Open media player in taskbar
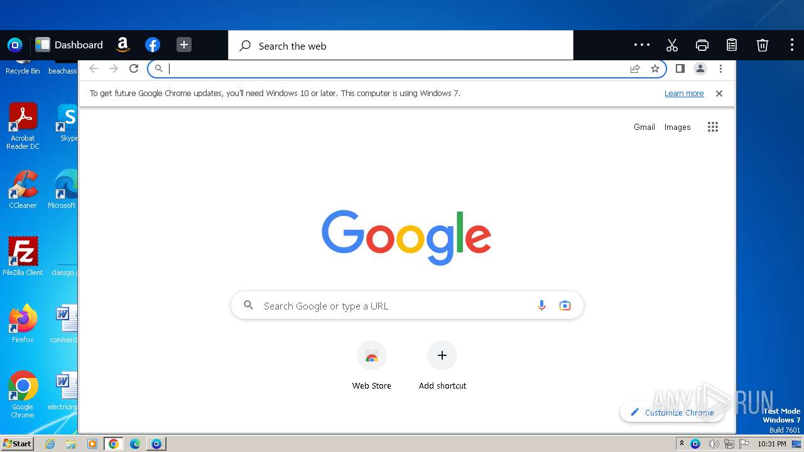 pos(92,444)
